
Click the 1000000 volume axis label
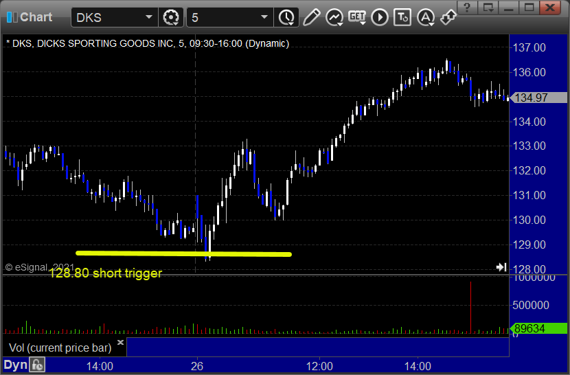click(x=534, y=278)
